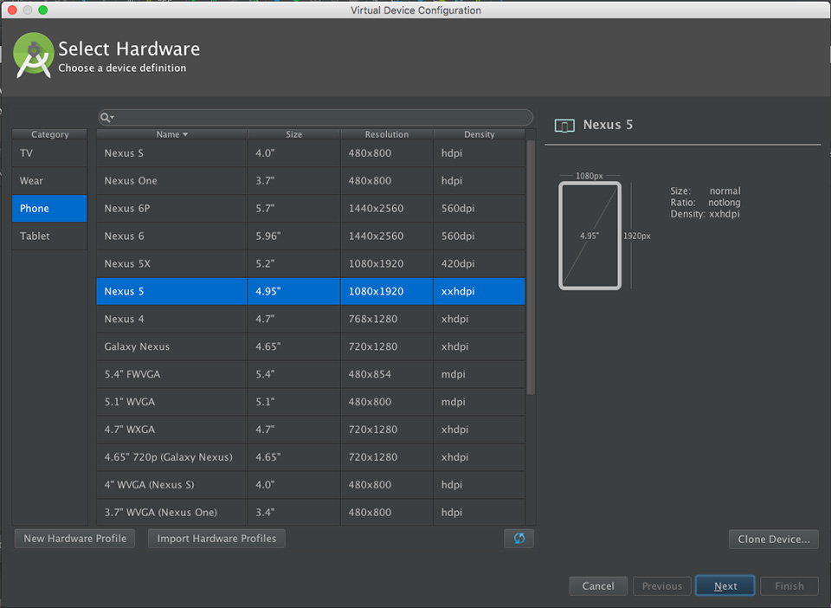Select the Nexus 4 device row
831x608 pixels.
(311, 319)
